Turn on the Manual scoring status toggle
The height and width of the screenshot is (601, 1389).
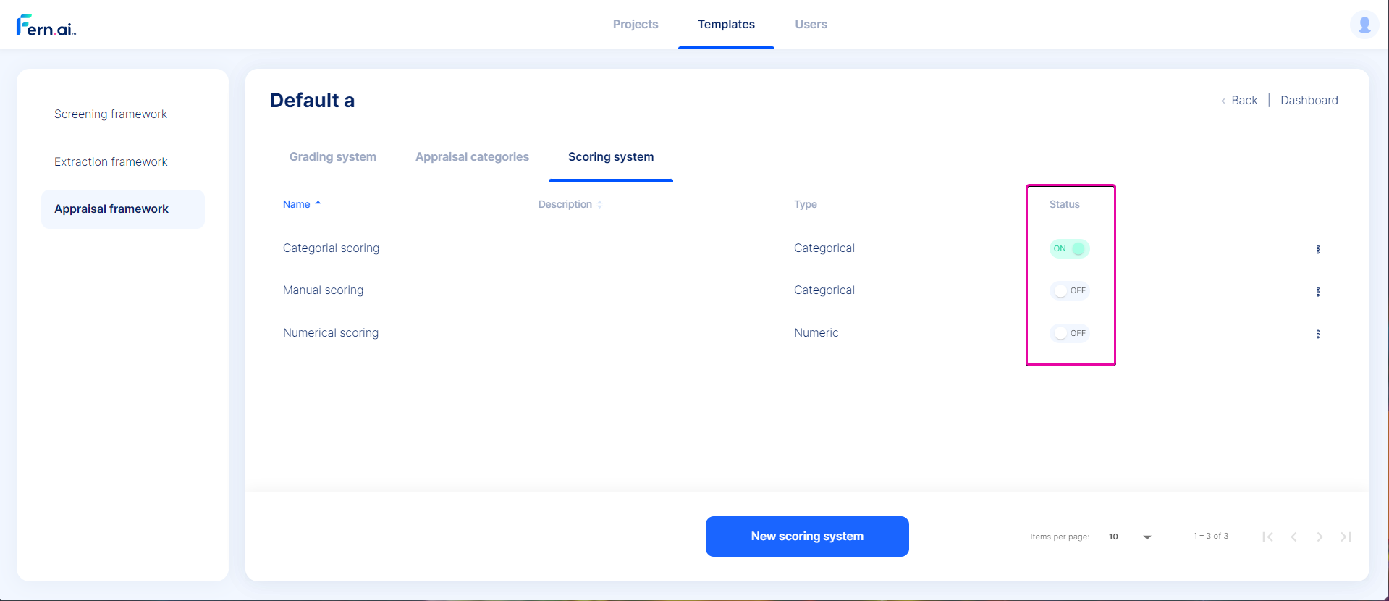pos(1069,290)
